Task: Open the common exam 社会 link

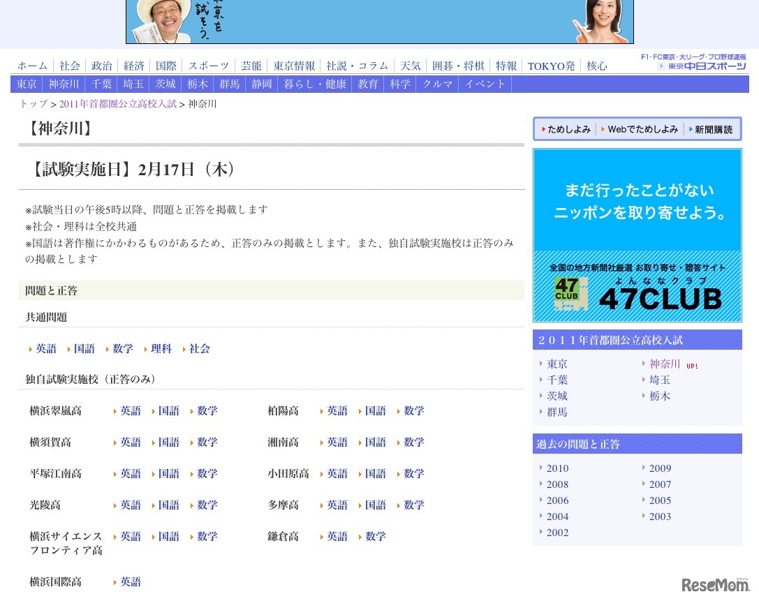Action: pyautogui.click(x=200, y=348)
